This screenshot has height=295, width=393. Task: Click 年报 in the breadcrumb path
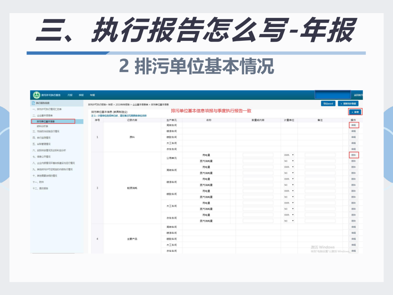pyautogui.click(x=110, y=105)
